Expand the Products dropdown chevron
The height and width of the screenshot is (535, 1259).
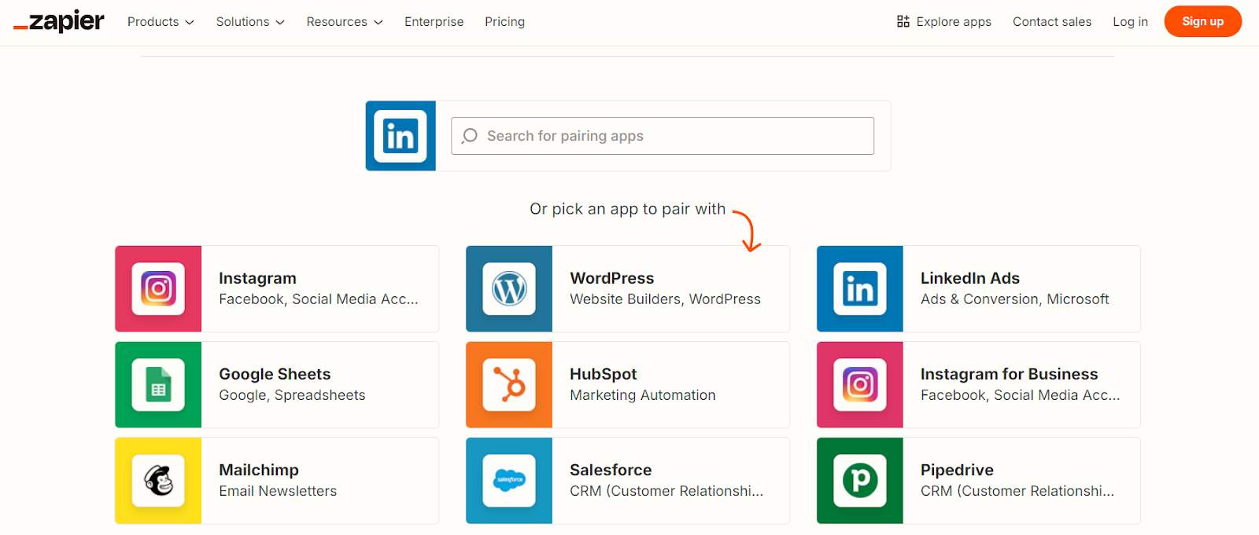pos(190,22)
